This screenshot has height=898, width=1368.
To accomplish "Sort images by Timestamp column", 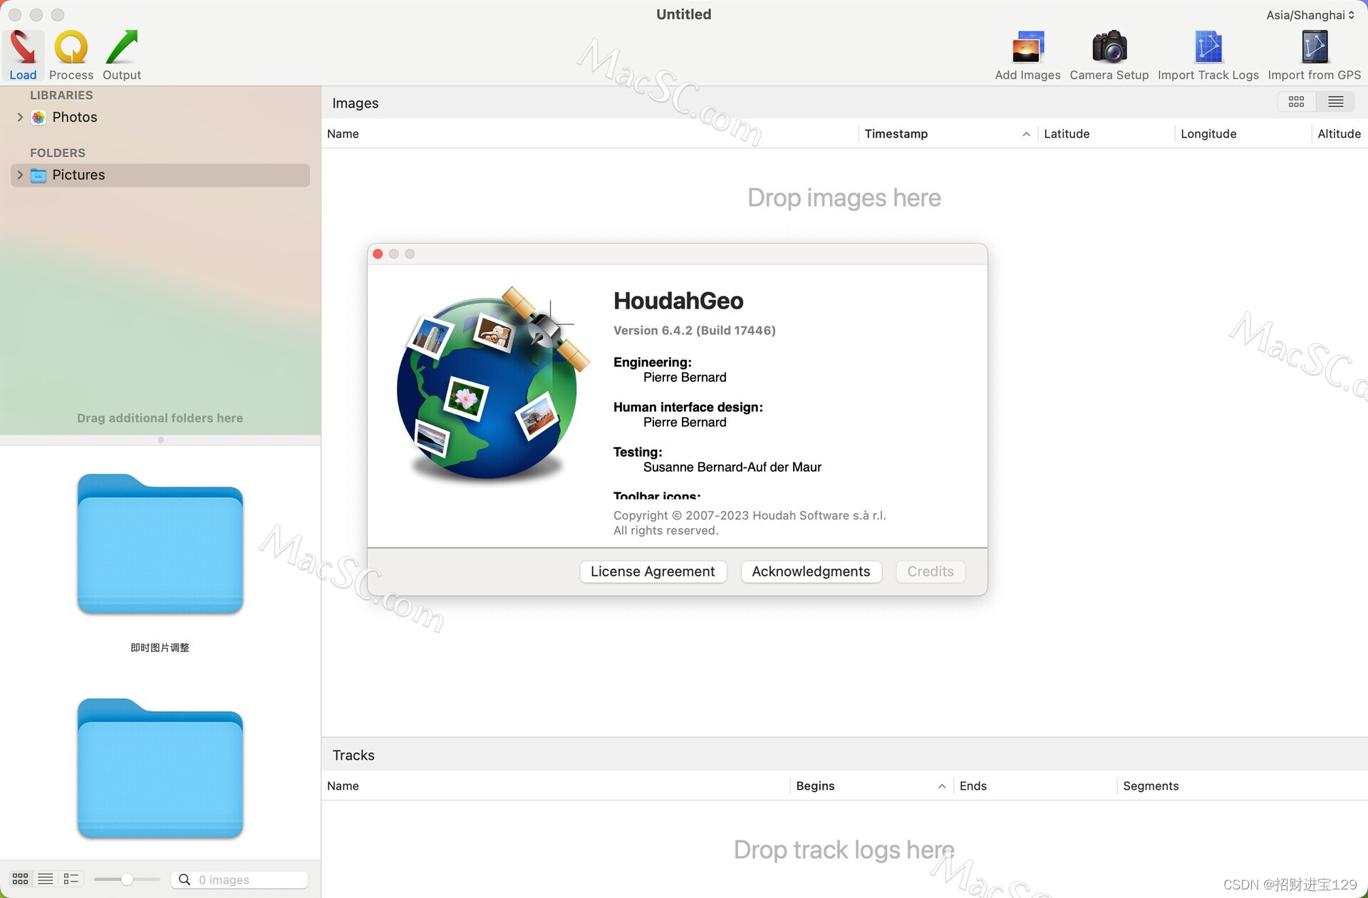I will pos(948,134).
